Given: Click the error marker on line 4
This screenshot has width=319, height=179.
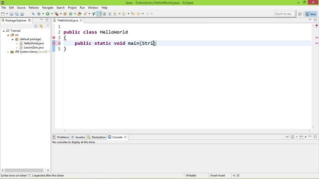Looking at the screenshot, I should [x=54, y=43].
